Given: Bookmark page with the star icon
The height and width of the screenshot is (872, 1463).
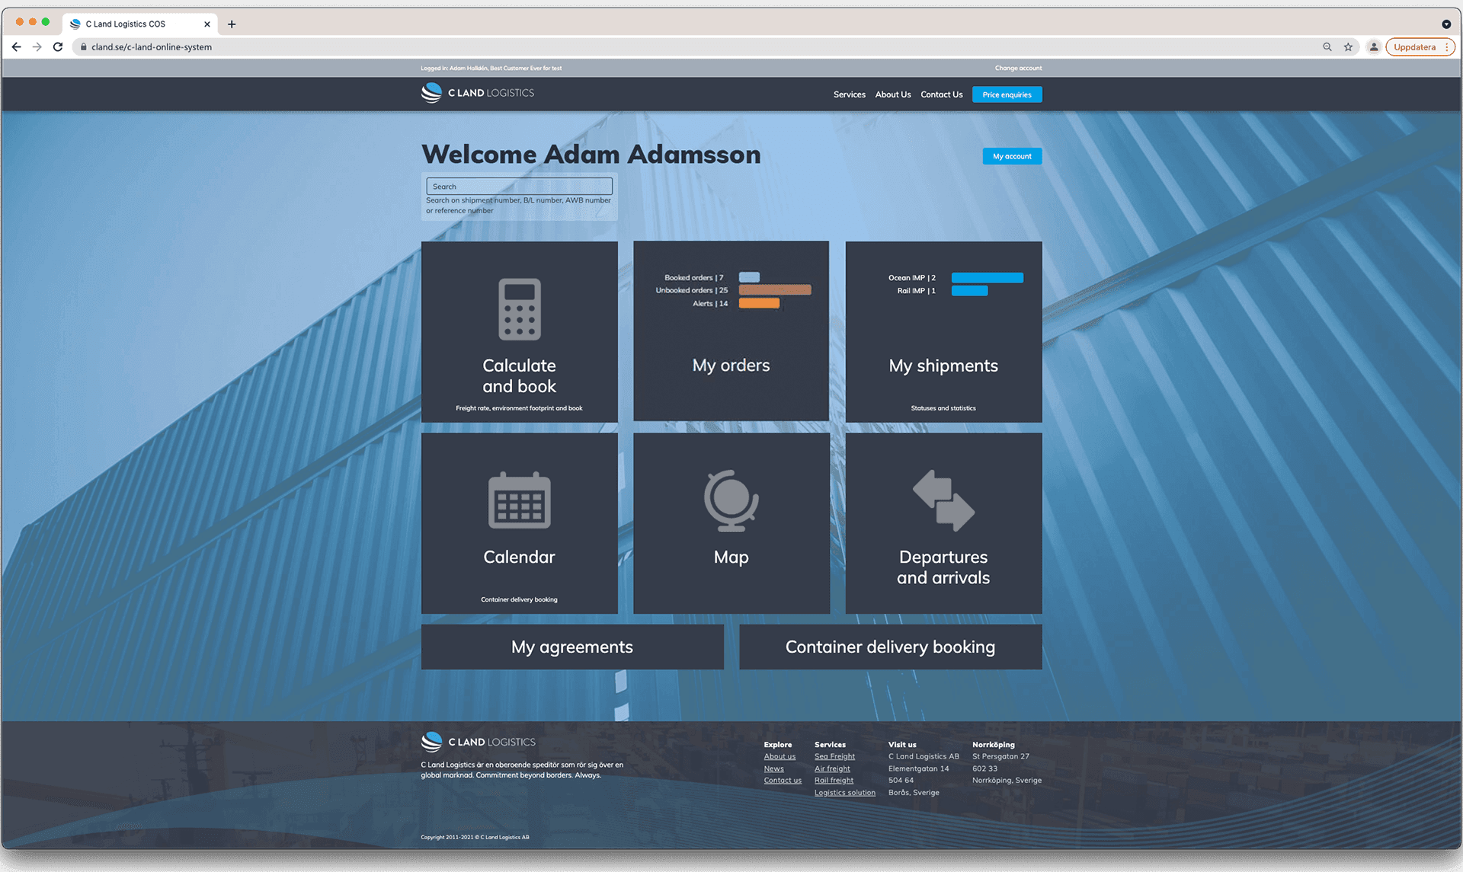Looking at the screenshot, I should pos(1348,46).
